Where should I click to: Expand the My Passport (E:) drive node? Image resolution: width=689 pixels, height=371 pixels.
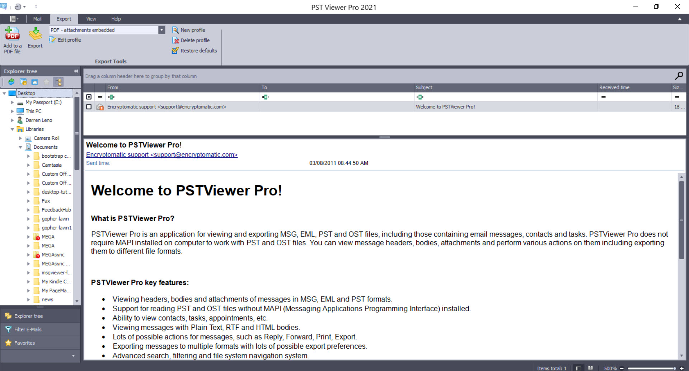(x=12, y=102)
